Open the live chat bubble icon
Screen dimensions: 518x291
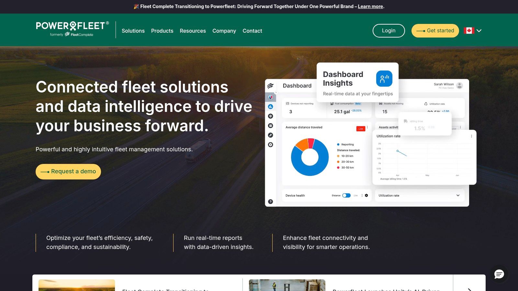(x=499, y=274)
